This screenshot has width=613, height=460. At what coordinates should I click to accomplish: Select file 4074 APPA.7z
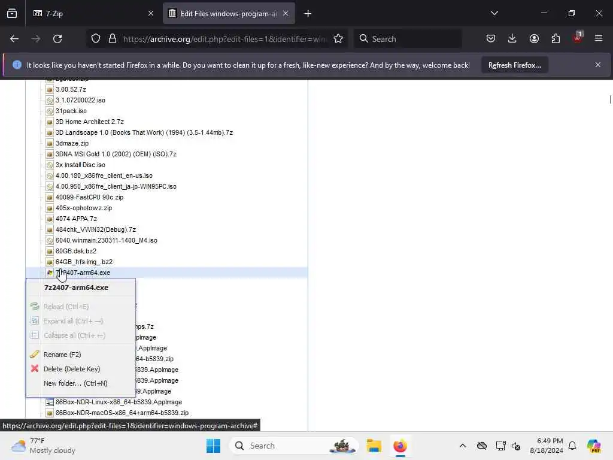(x=76, y=219)
